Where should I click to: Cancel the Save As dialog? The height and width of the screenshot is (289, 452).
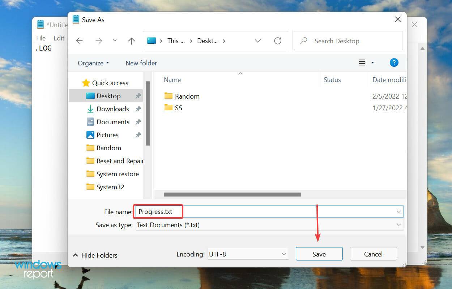[x=373, y=254]
